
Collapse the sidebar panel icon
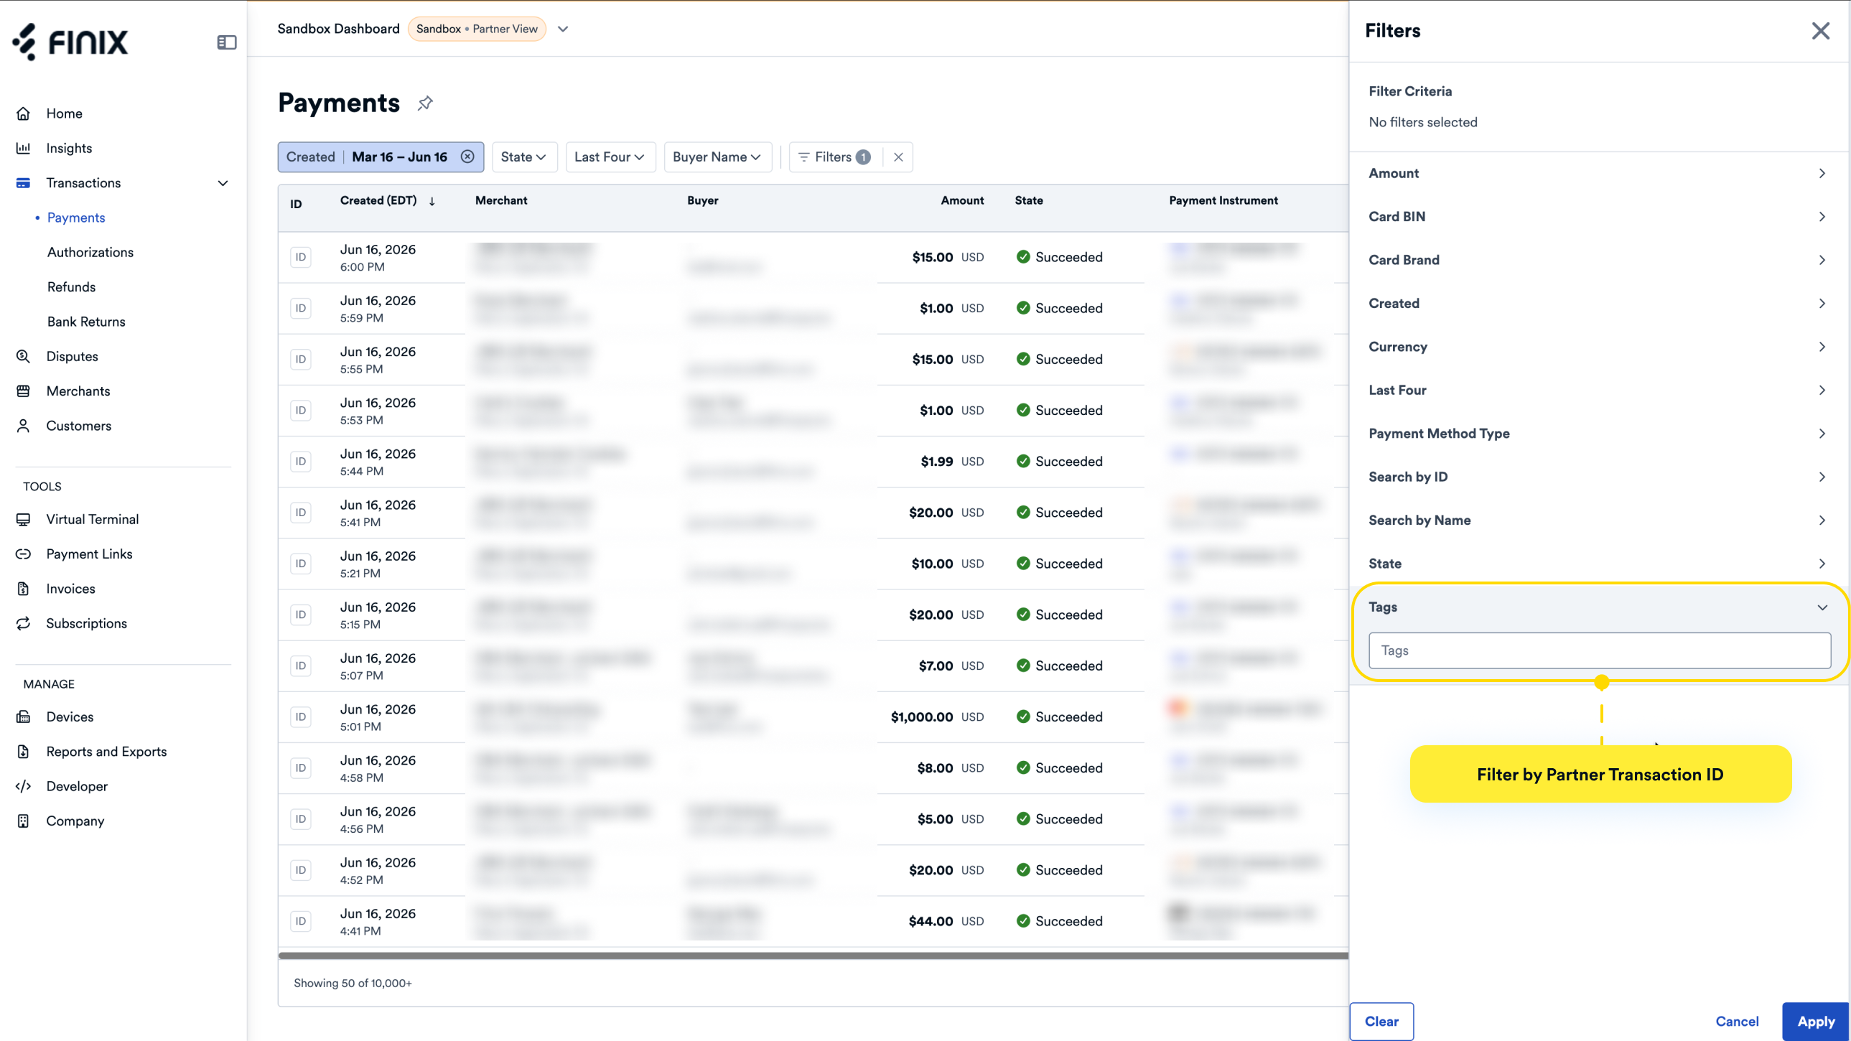coord(226,42)
